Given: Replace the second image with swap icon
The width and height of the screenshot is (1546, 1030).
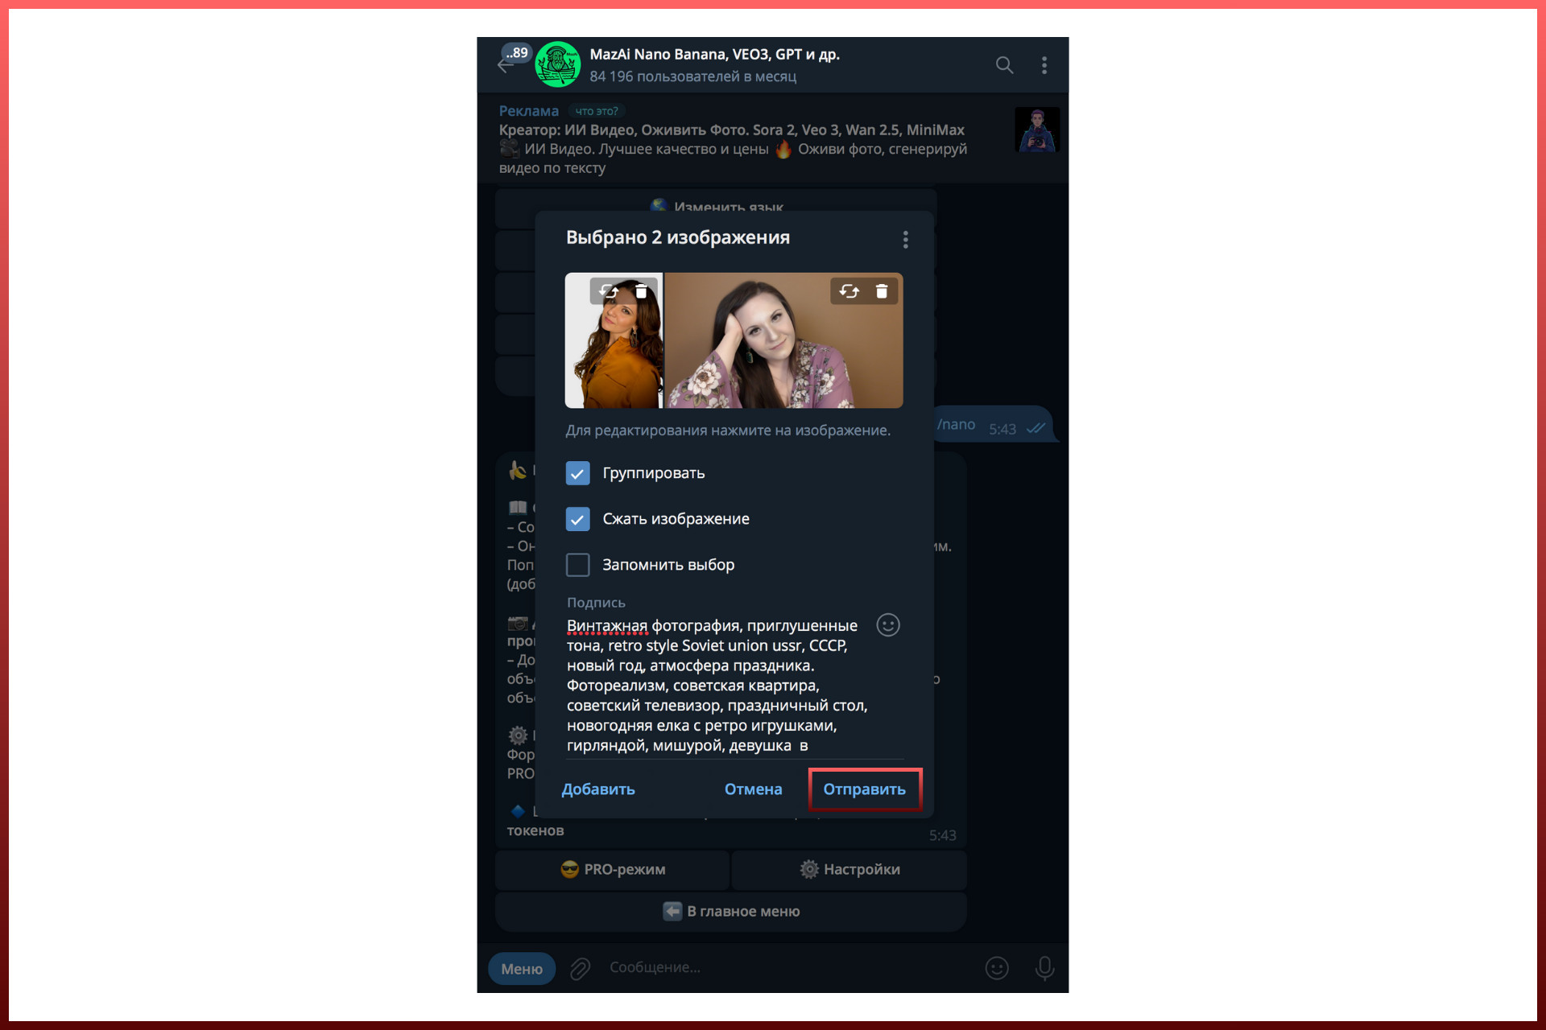Looking at the screenshot, I should (x=849, y=291).
